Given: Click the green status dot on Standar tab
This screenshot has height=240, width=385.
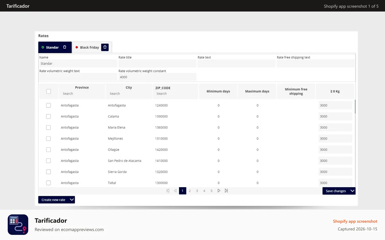Looking at the screenshot, I should pyautogui.click(x=43, y=47).
